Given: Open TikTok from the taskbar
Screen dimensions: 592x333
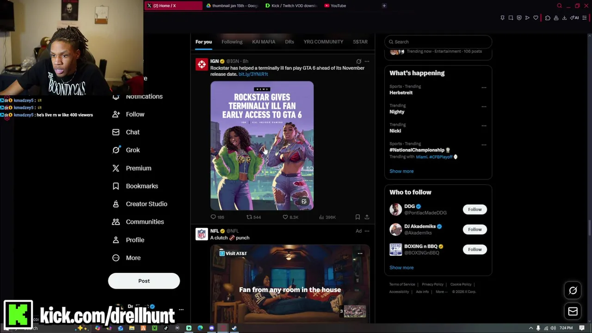Looking at the screenshot, I should [x=166, y=328].
